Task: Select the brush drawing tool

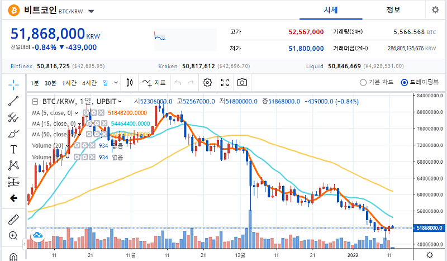Action: point(13,133)
